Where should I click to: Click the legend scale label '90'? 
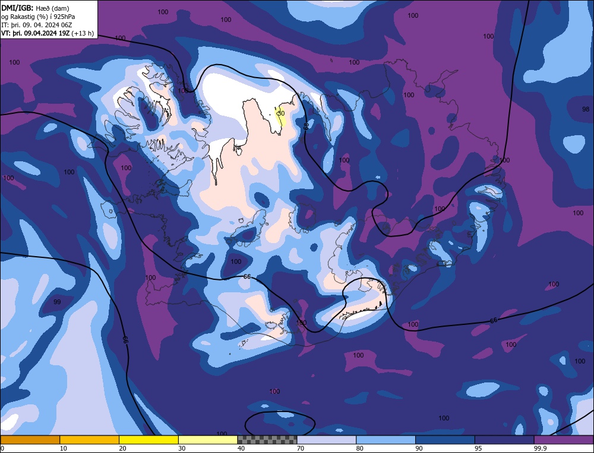point(419,448)
